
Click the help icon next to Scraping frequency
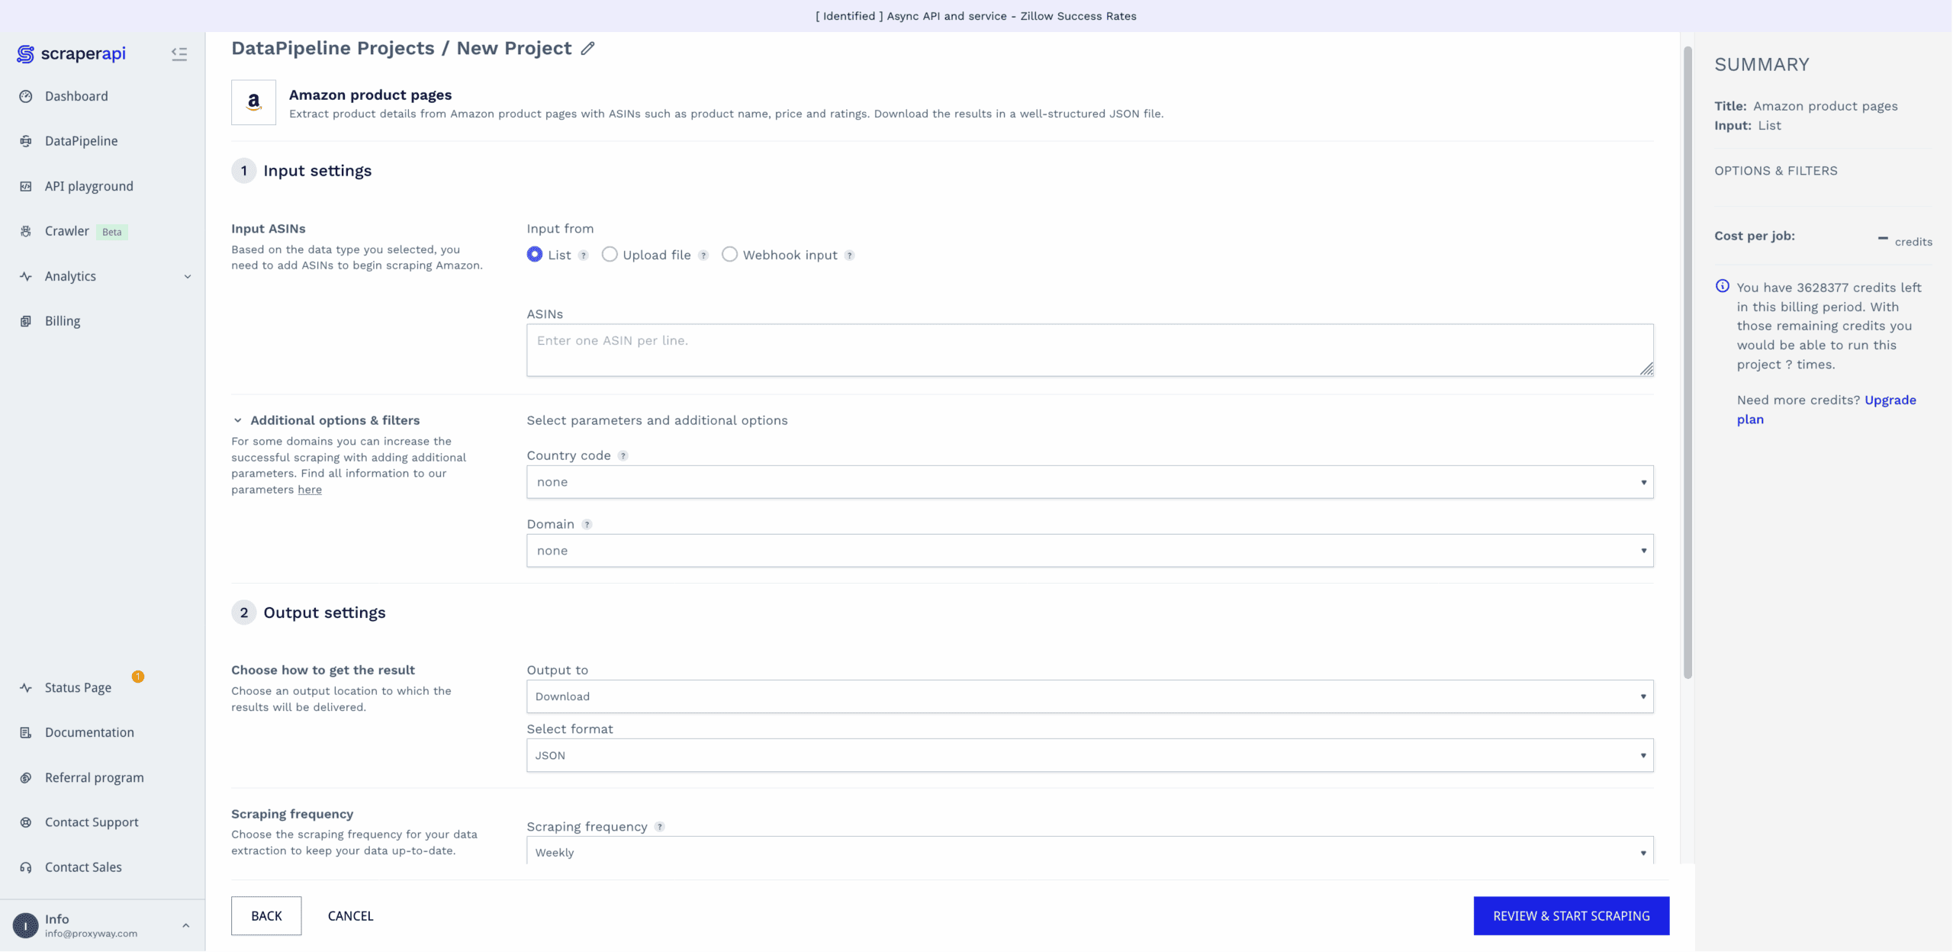click(660, 827)
